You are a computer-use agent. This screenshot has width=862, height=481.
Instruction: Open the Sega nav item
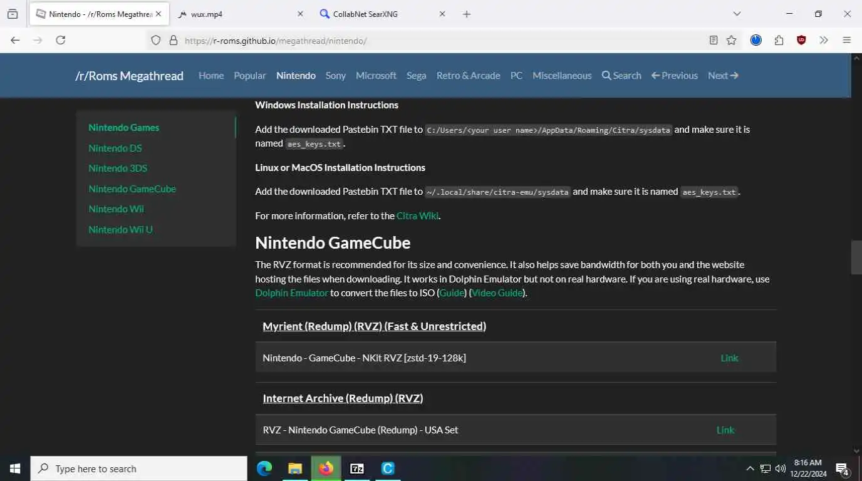click(x=416, y=75)
